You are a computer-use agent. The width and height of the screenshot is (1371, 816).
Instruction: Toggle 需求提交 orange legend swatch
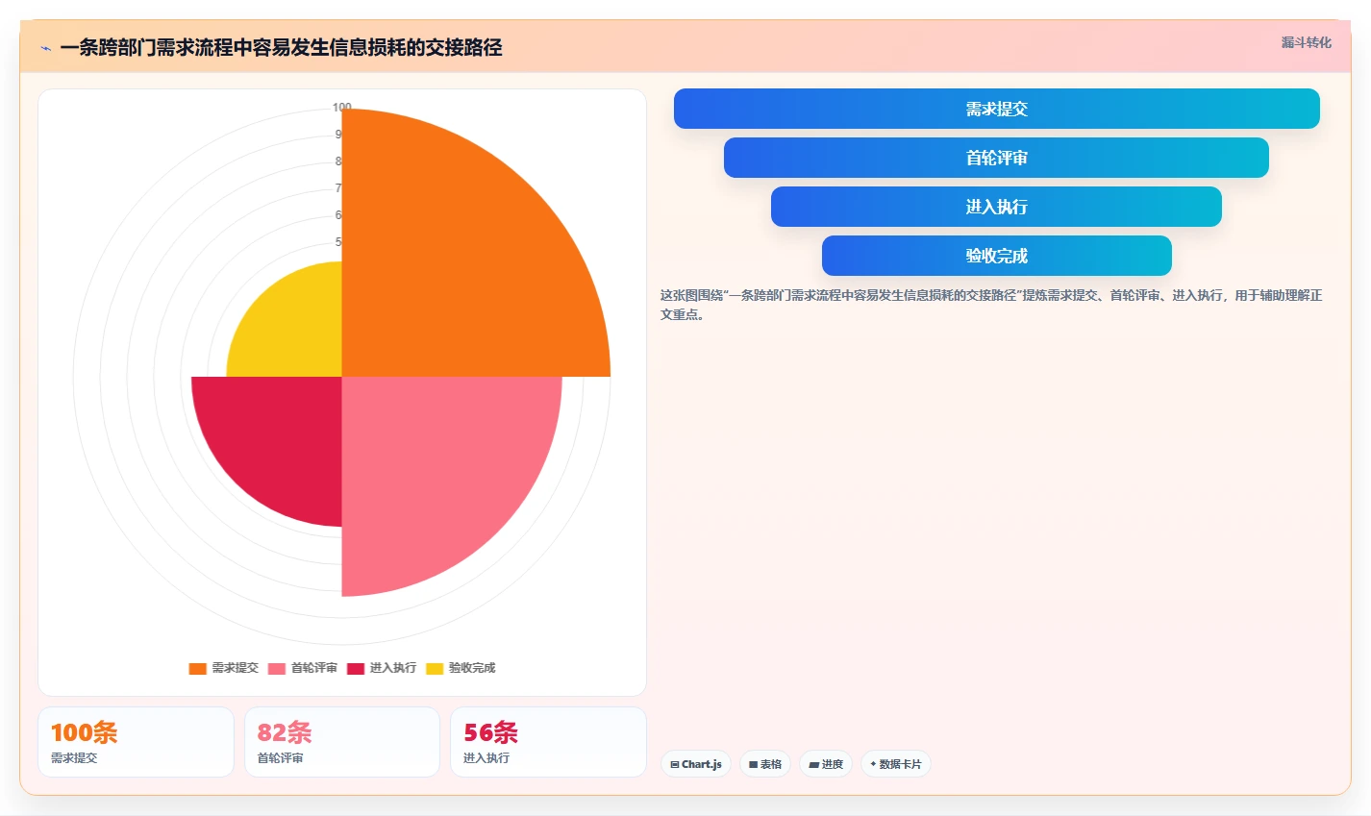[x=197, y=668]
